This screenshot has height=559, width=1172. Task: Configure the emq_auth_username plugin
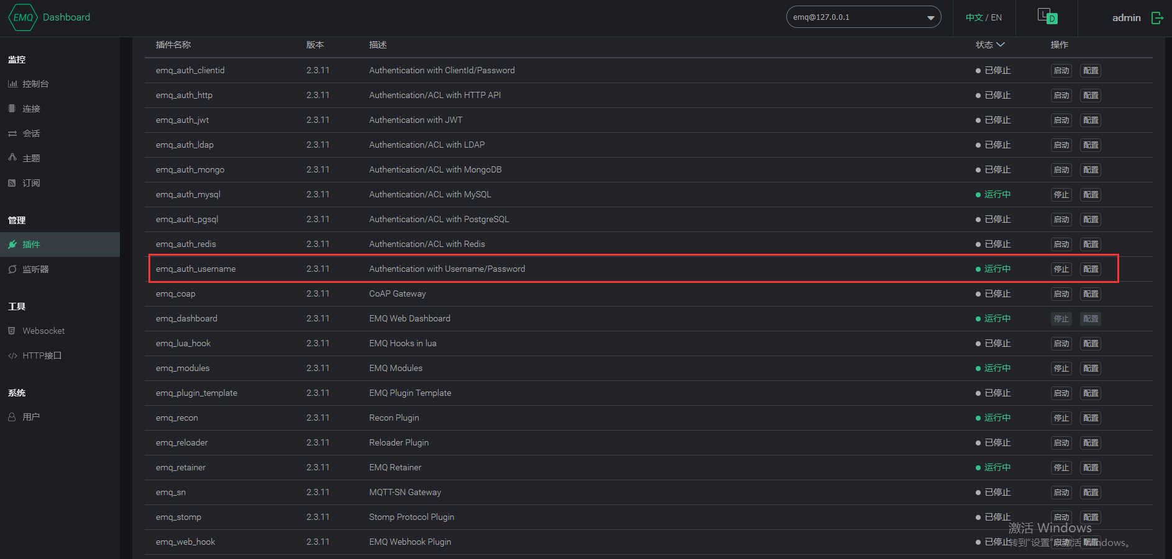(x=1091, y=269)
